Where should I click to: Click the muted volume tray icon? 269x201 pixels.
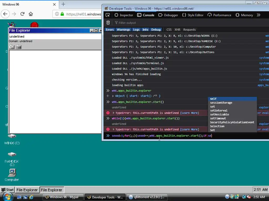249,197
